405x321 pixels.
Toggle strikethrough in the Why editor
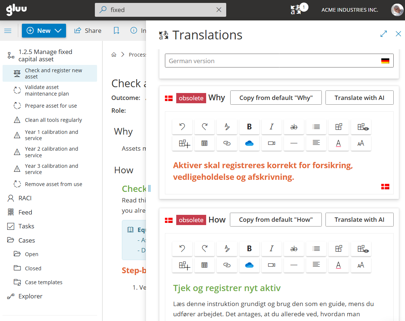pyautogui.click(x=294, y=127)
